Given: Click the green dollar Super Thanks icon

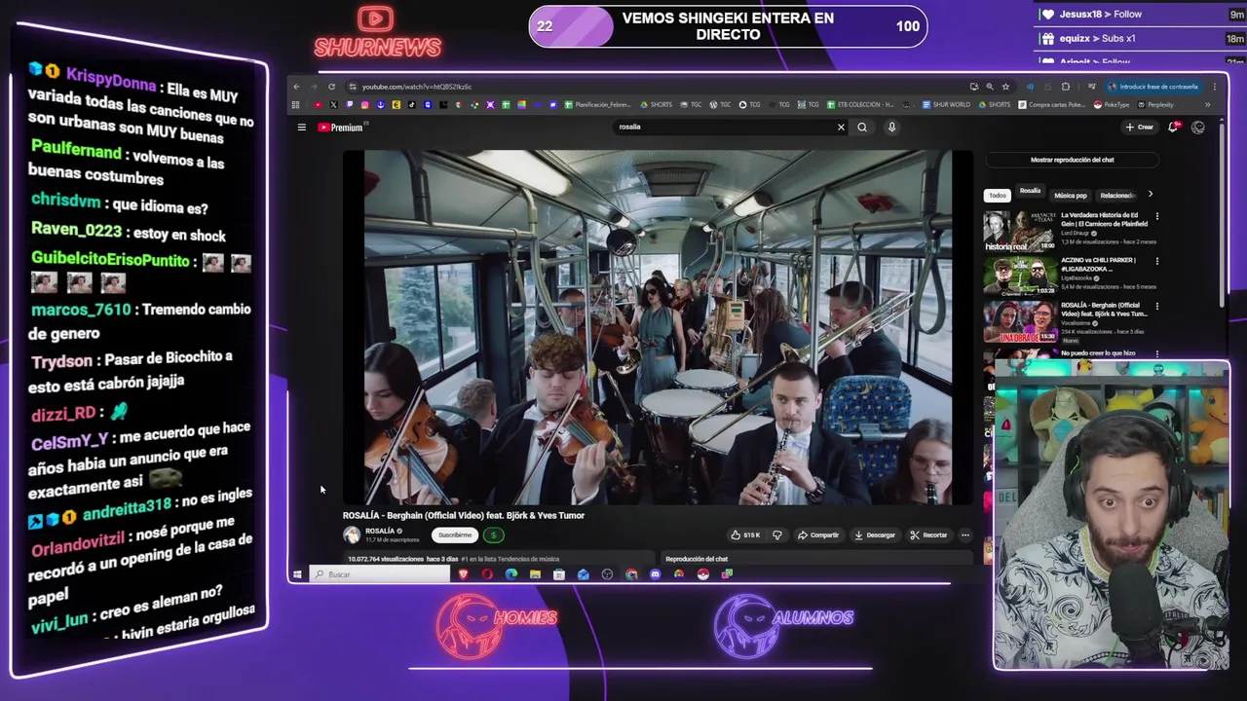Looking at the screenshot, I should [494, 535].
